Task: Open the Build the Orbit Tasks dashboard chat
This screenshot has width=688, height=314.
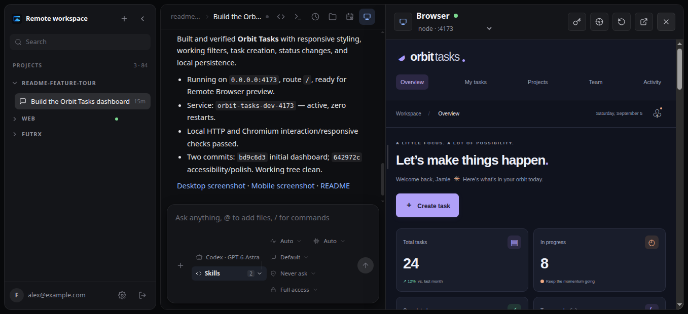Action: tap(83, 101)
